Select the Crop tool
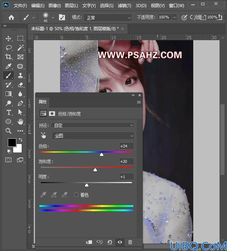The height and width of the screenshot is (251, 227). (8, 57)
